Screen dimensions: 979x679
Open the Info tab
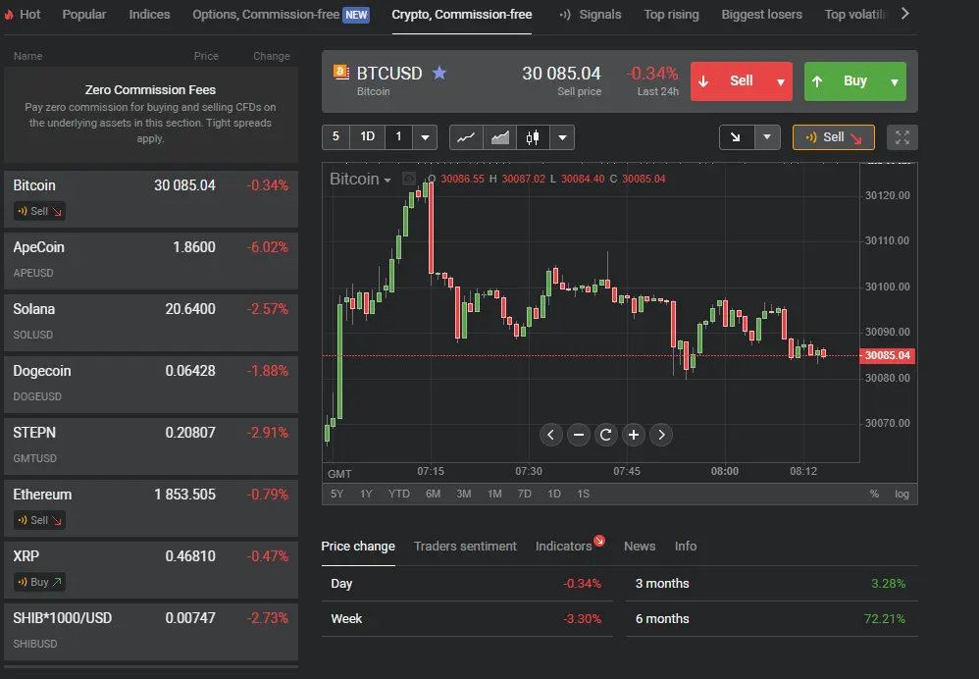[686, 546]
